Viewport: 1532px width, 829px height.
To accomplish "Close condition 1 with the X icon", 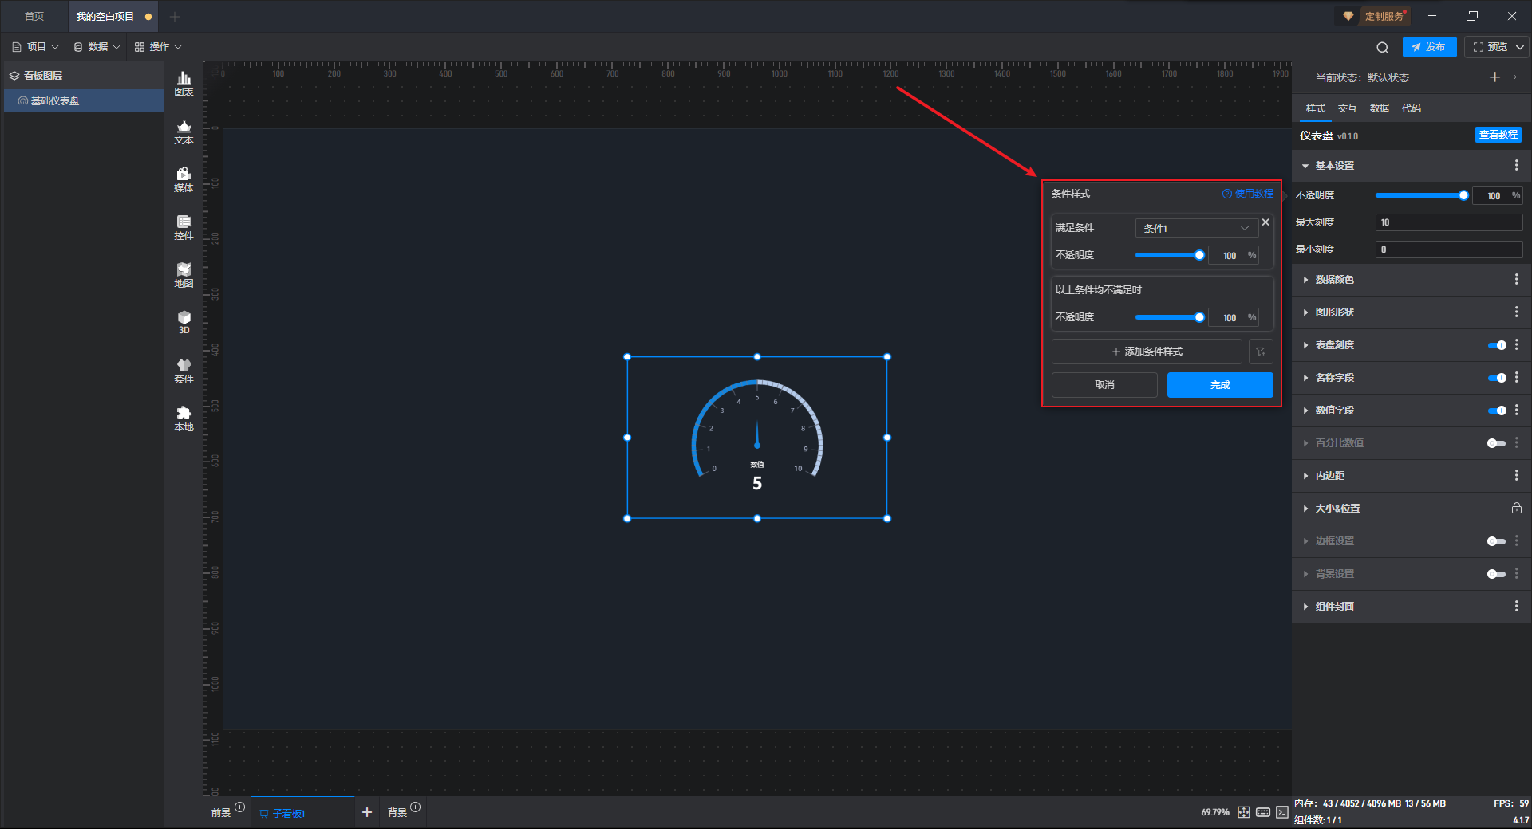I will (x=1265, y=222).
